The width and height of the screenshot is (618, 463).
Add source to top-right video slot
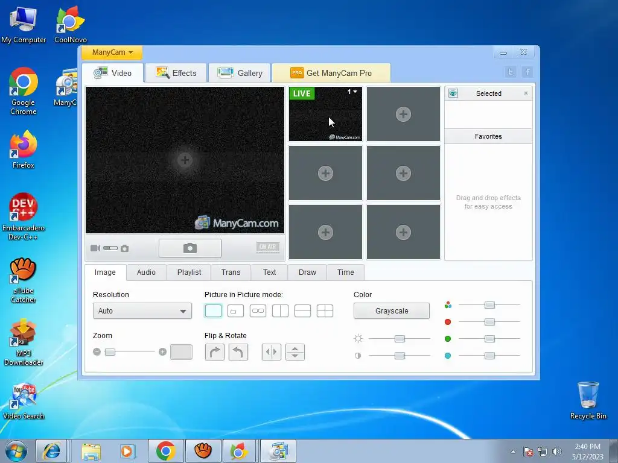point(403,114)
